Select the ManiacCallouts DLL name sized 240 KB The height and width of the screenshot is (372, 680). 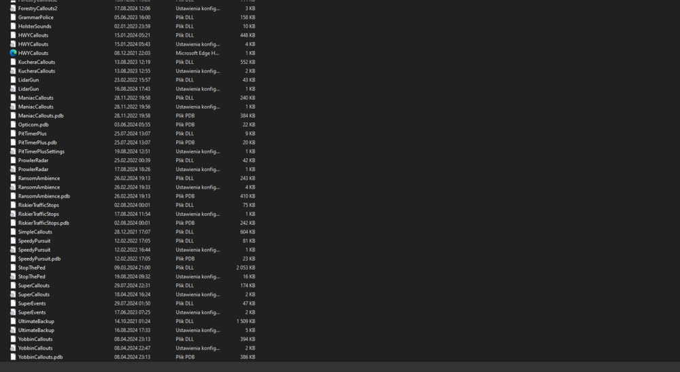click(x=35, y=98)
